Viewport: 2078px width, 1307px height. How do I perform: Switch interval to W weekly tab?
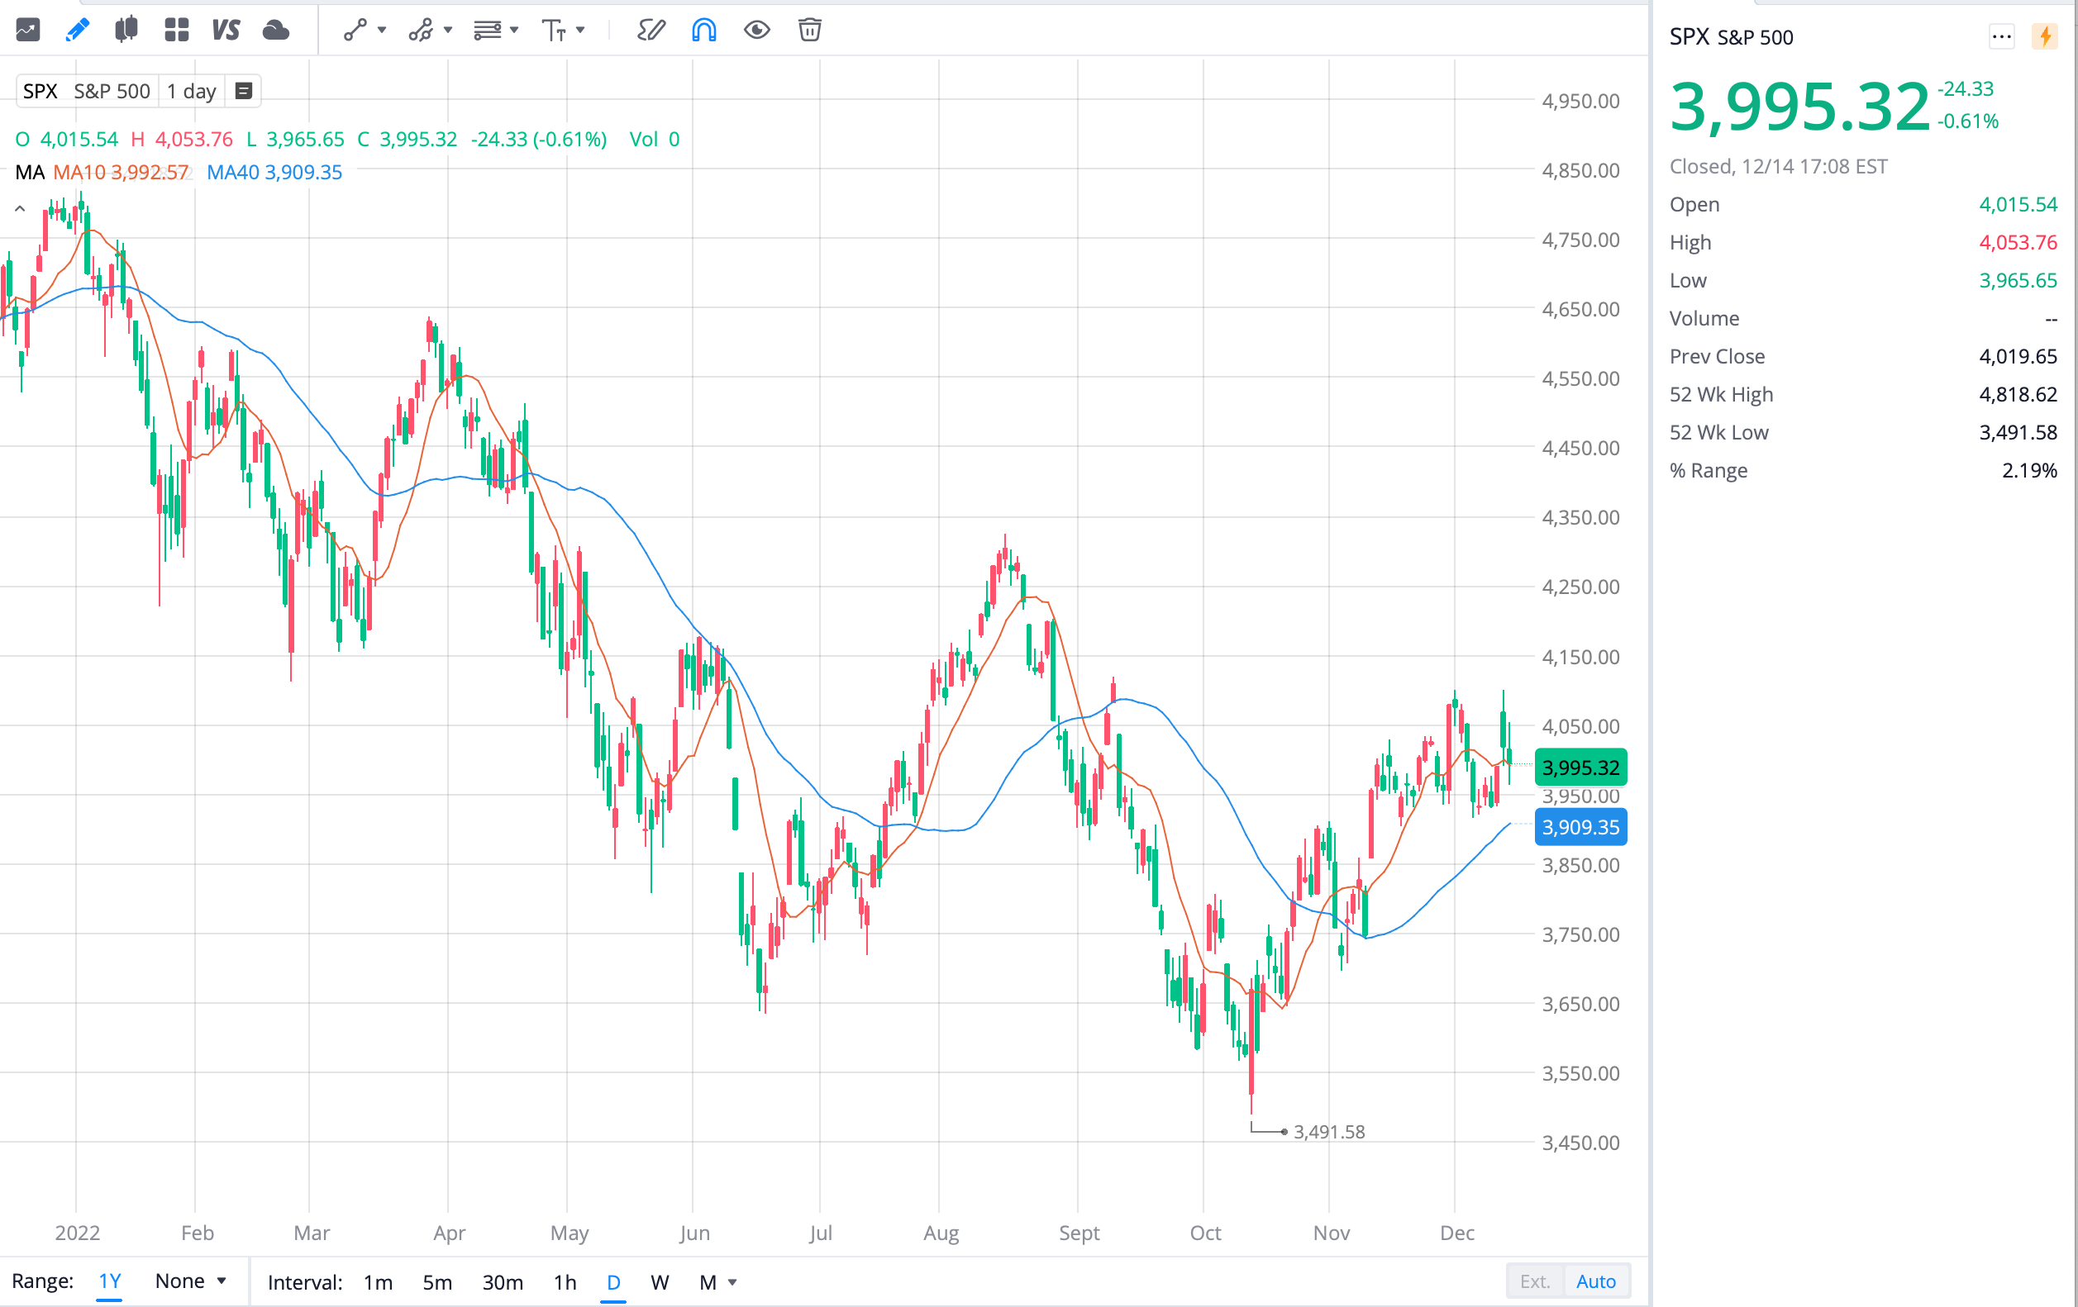(x=660, y=1282)
